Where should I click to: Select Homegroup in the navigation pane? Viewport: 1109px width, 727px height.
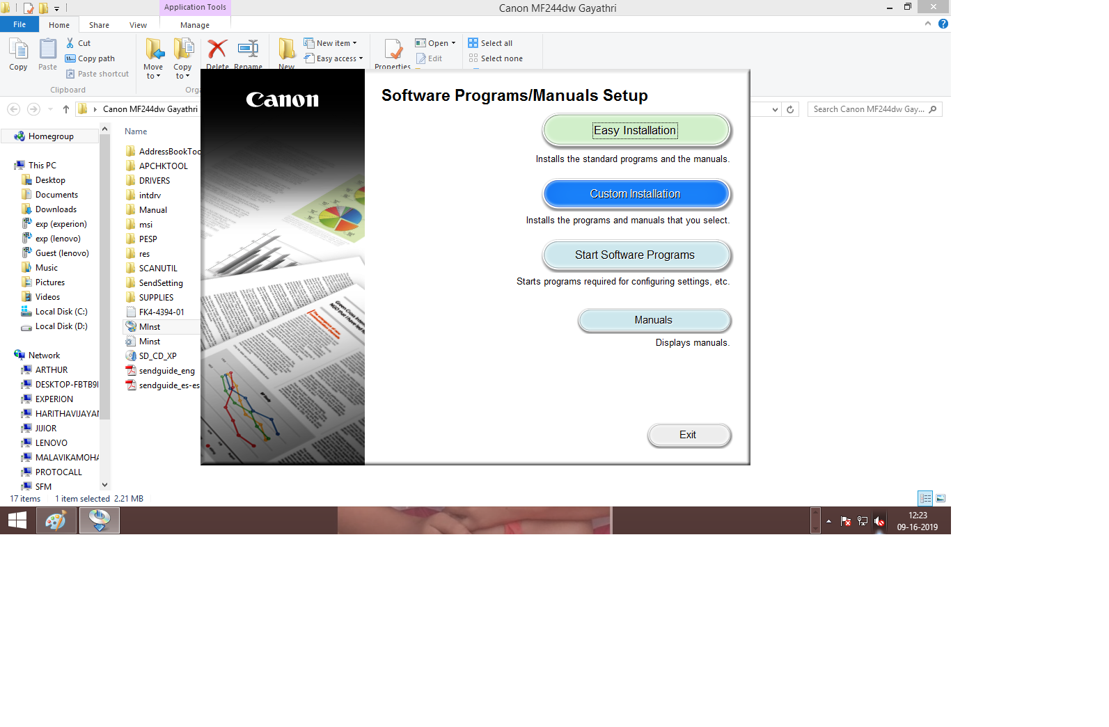[51, 136]
